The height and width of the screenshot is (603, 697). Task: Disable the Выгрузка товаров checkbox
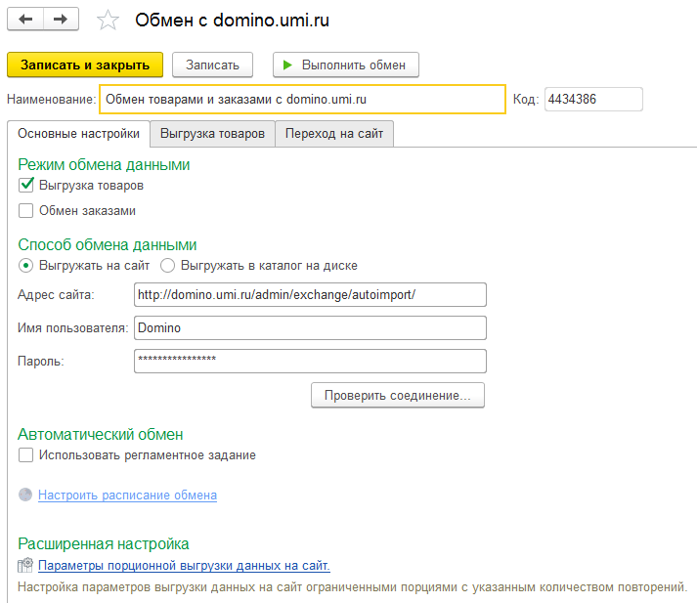pyautogui.click(x=26, y=185)
